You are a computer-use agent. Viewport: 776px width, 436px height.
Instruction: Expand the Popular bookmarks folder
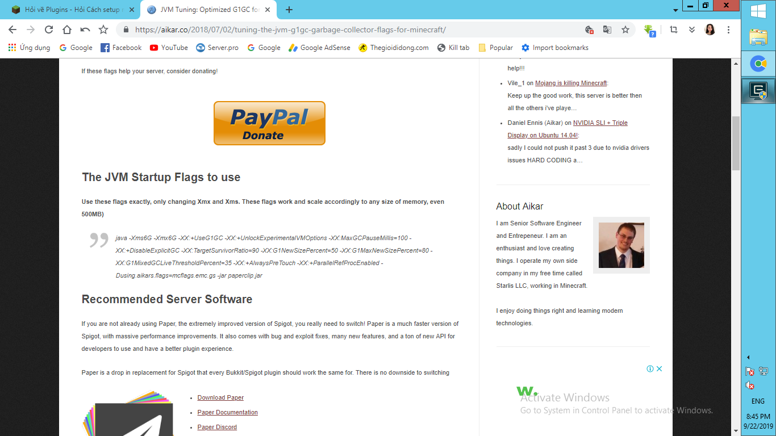(x=496, y=48)
